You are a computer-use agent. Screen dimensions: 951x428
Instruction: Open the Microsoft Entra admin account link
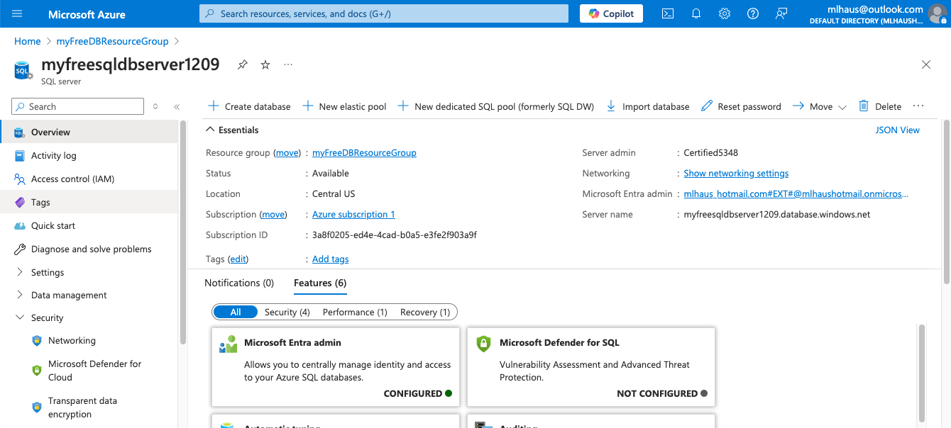(796, 193)
